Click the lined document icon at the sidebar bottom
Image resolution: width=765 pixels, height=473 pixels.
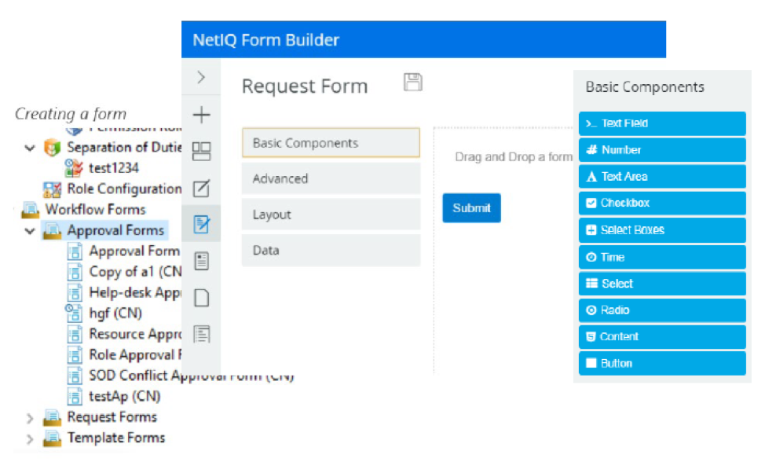point(202,335)
